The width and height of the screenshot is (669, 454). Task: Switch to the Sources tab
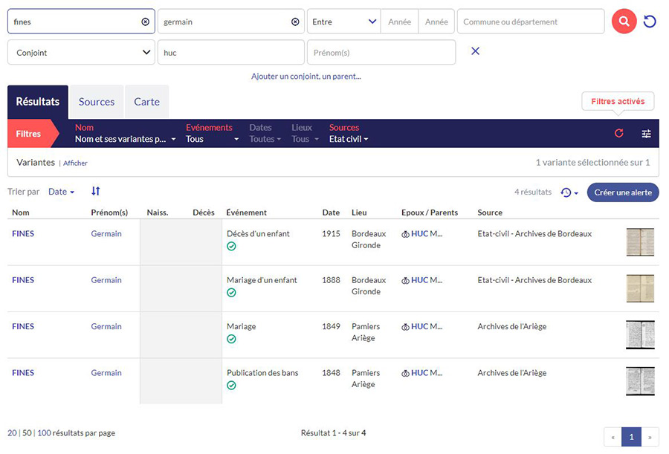point(97,102)
